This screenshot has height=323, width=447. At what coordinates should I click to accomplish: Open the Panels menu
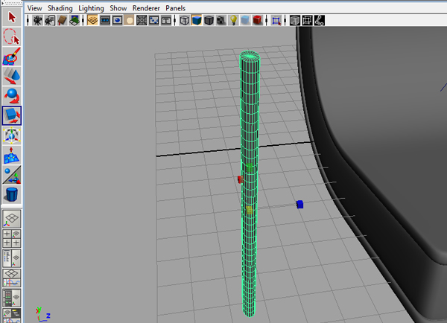[x=176, y=7]
